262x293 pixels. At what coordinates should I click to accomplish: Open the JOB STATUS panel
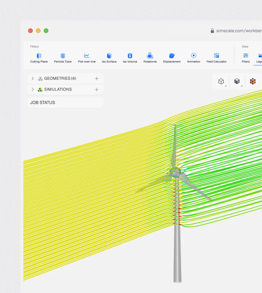(x=65, y=102)
